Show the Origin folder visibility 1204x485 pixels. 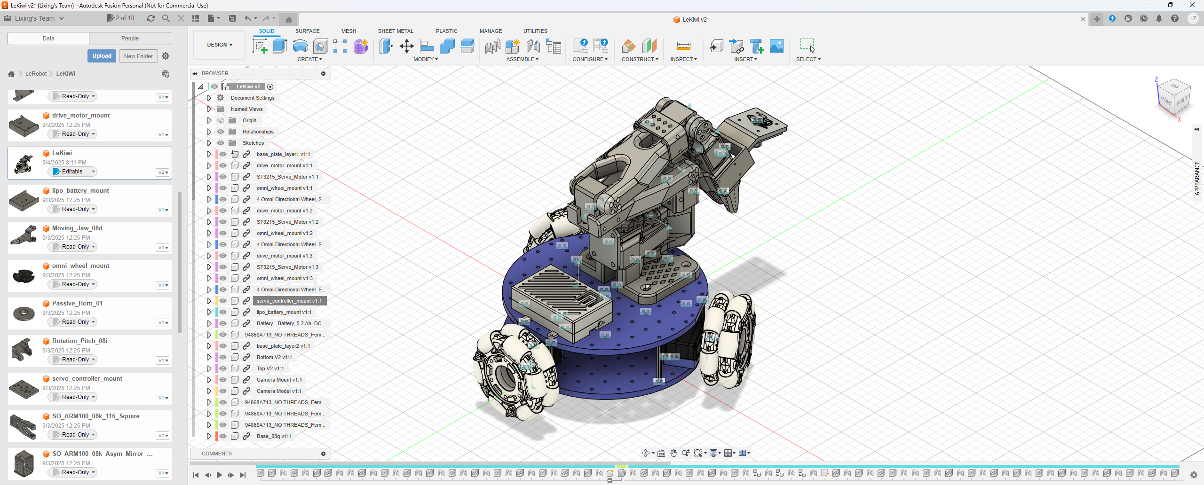[x=221, y=120]
